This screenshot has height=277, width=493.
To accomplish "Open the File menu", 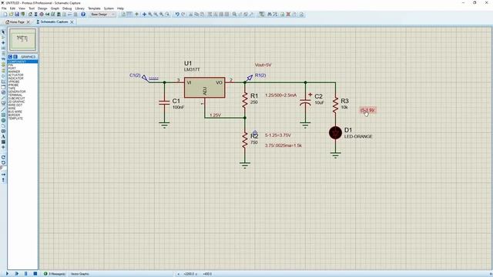I will click(x=4, y=8).
